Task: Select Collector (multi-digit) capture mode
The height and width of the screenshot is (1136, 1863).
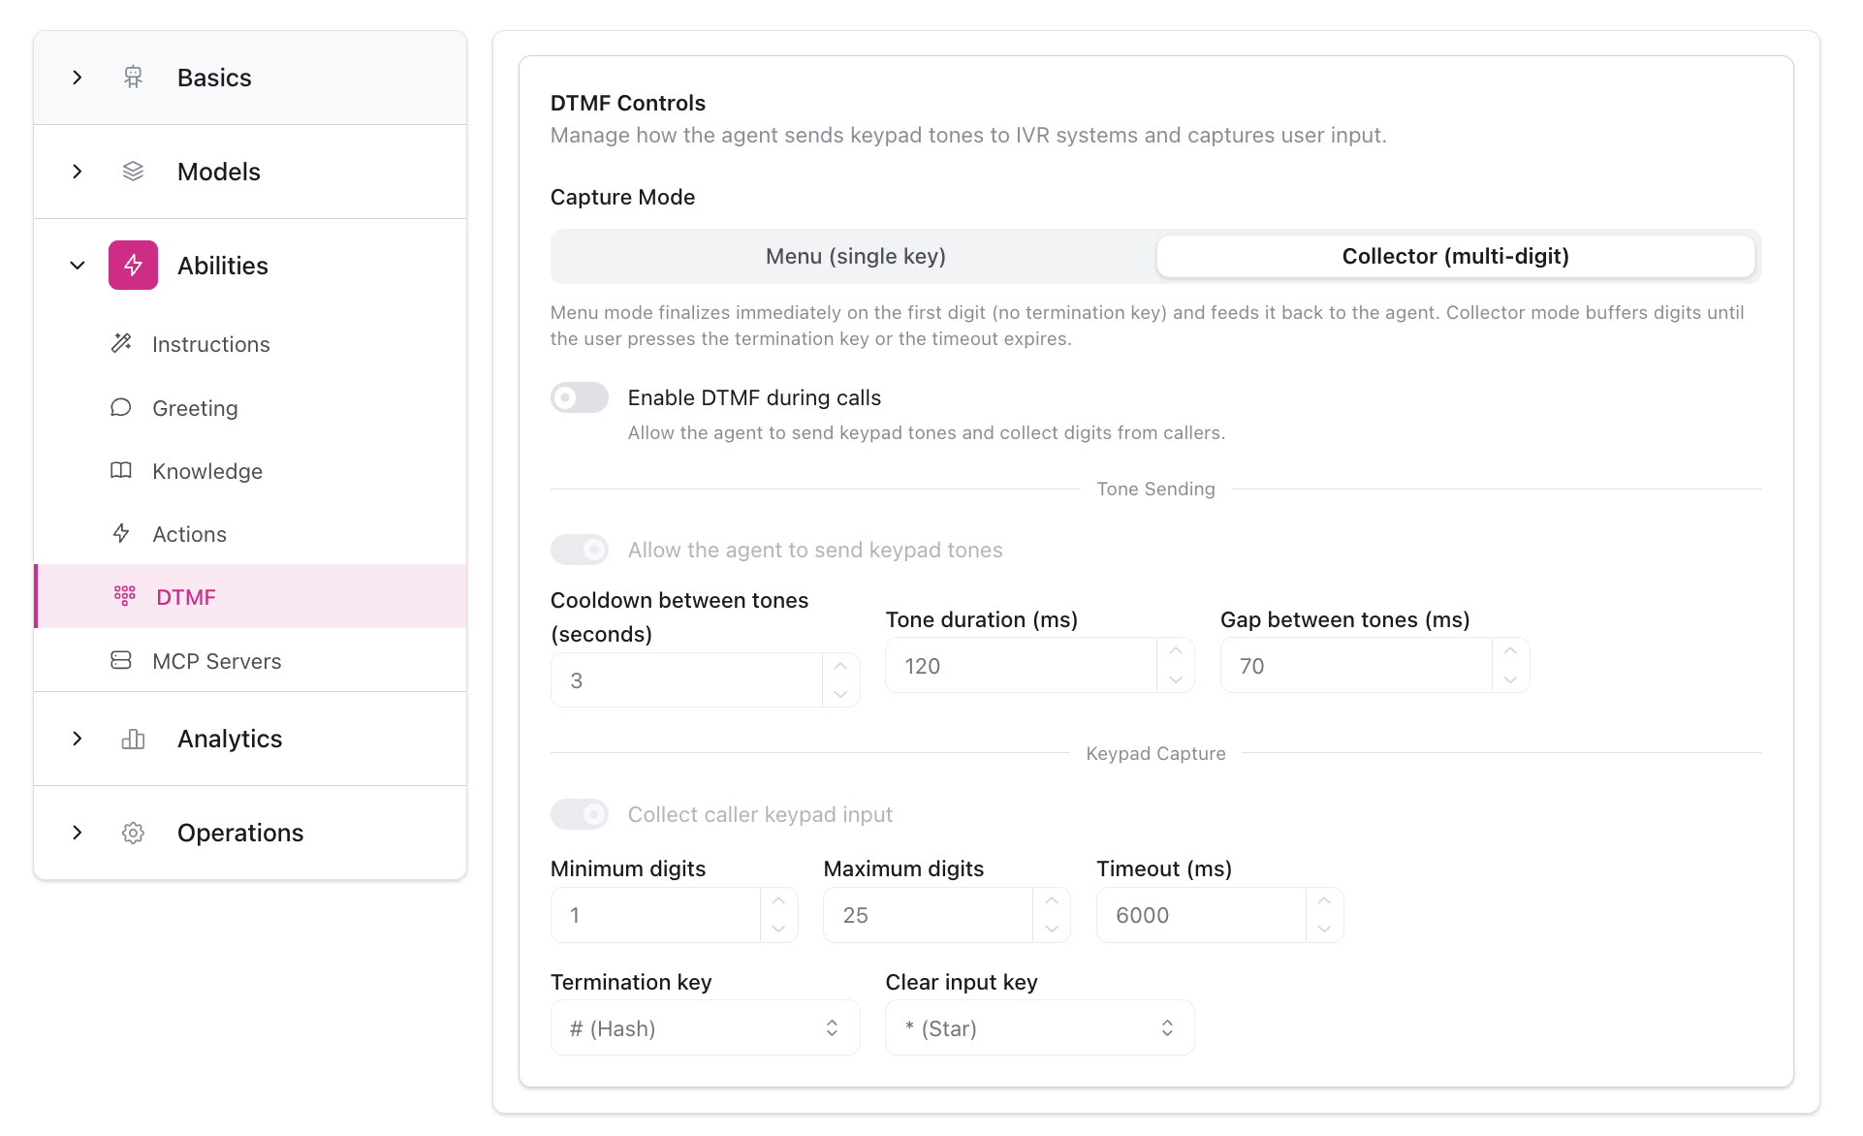Action: (1455, 256)
